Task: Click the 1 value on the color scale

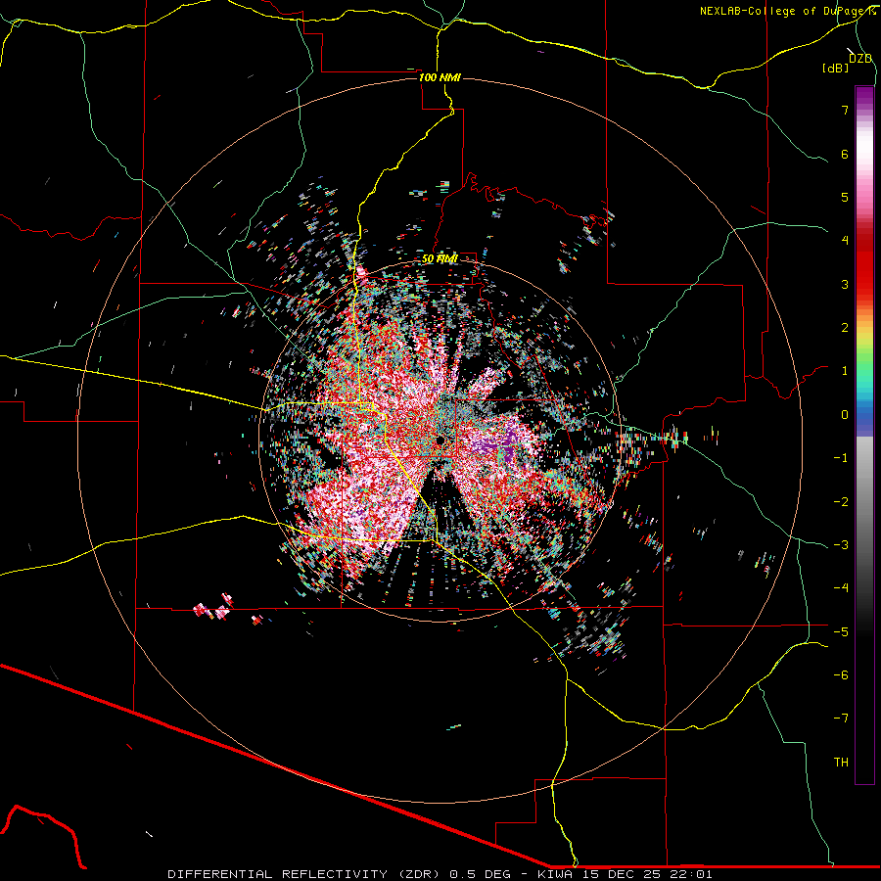Action: [x=845, y=371]
